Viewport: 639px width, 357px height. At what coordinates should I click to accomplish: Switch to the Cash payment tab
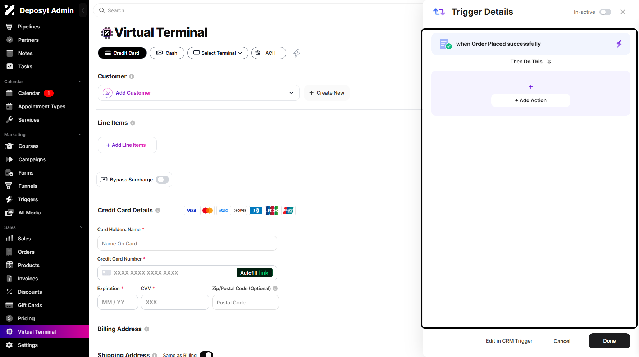(x=167, y=53)
